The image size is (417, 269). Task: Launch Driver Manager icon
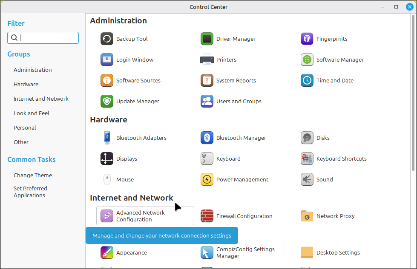click(x=207, y=39)
